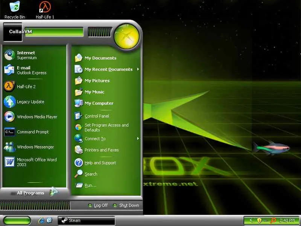
Task: Launch Windows Messenger icon
Action: pyautogui.click(x=9, y=147)
